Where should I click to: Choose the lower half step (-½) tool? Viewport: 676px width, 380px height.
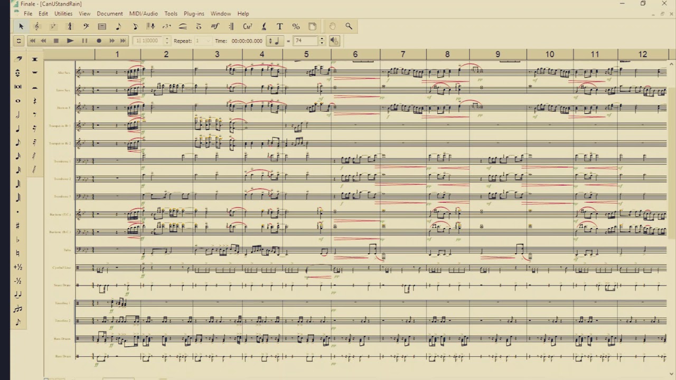[x=18, y=281]
